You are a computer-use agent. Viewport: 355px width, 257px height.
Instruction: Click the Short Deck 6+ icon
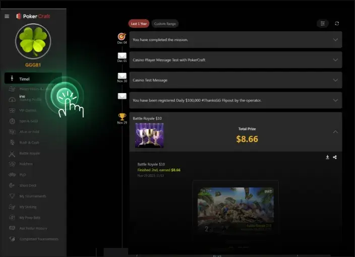(12, 185)
